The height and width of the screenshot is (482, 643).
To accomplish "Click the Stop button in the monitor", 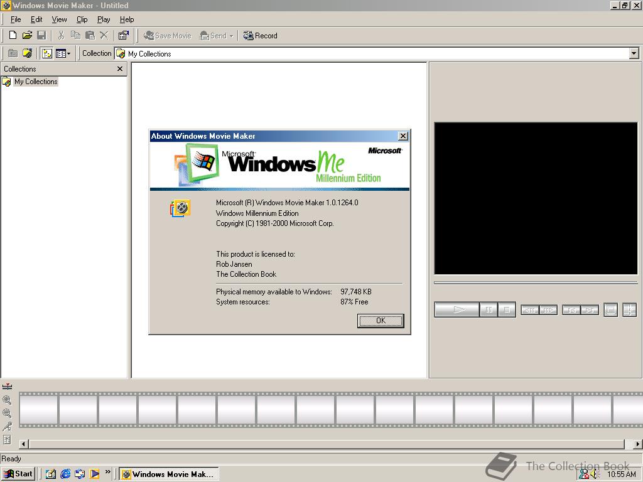I will click(507, 309).
